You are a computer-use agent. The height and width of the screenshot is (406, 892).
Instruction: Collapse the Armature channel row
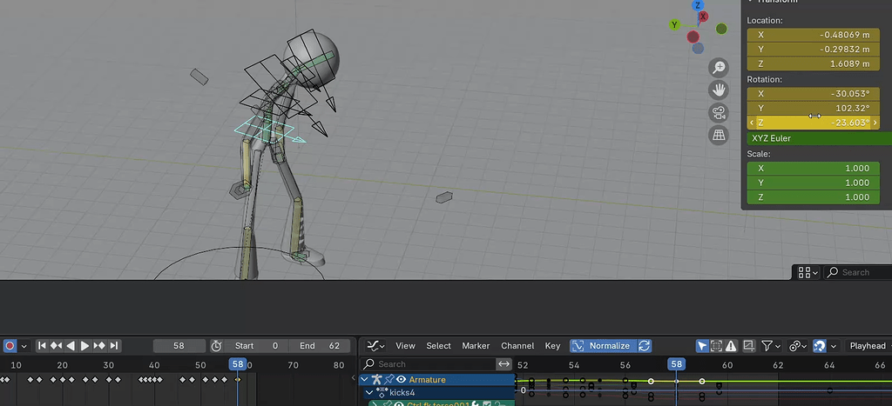pos(365,379)
